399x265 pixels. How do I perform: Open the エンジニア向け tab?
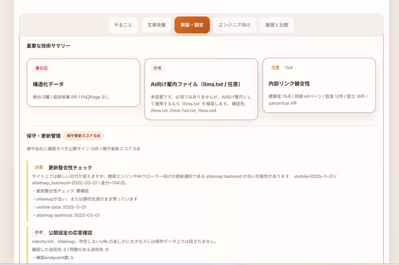point(234,25)
